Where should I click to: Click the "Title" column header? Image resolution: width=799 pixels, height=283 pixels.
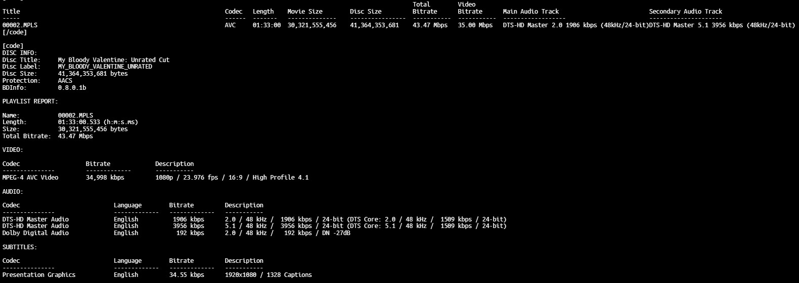click(11, 11)
